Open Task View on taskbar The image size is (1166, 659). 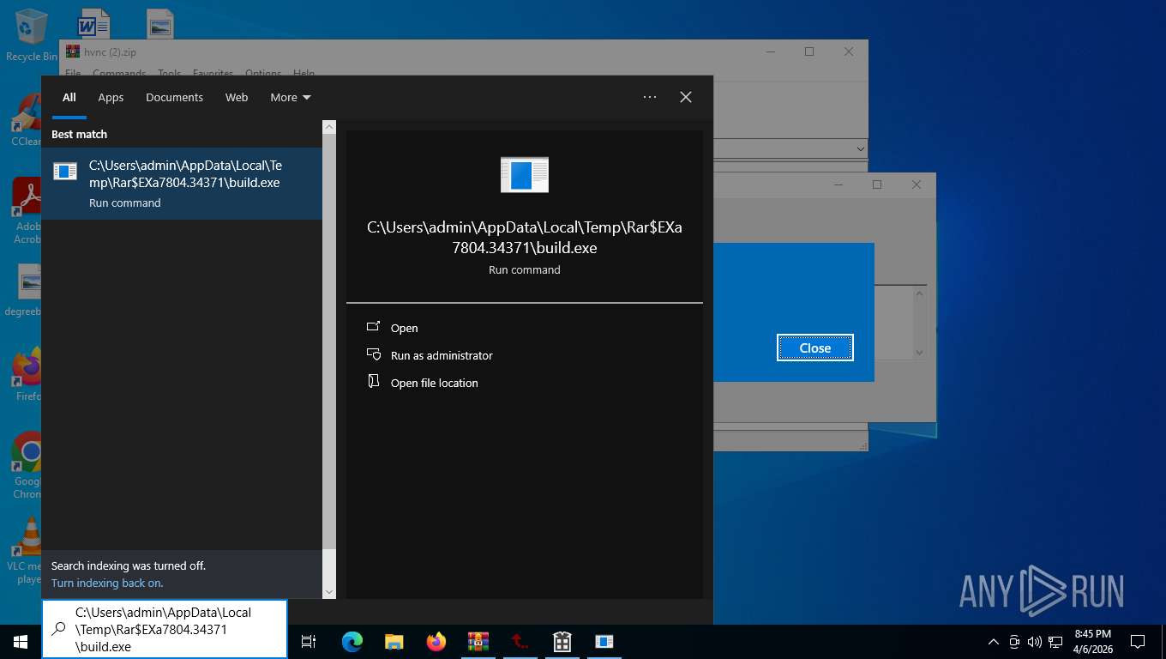pos(309,642)
